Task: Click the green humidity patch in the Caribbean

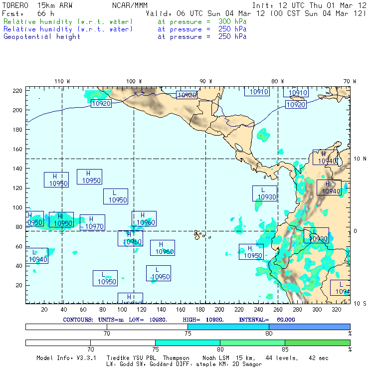Action: point(264,135)
